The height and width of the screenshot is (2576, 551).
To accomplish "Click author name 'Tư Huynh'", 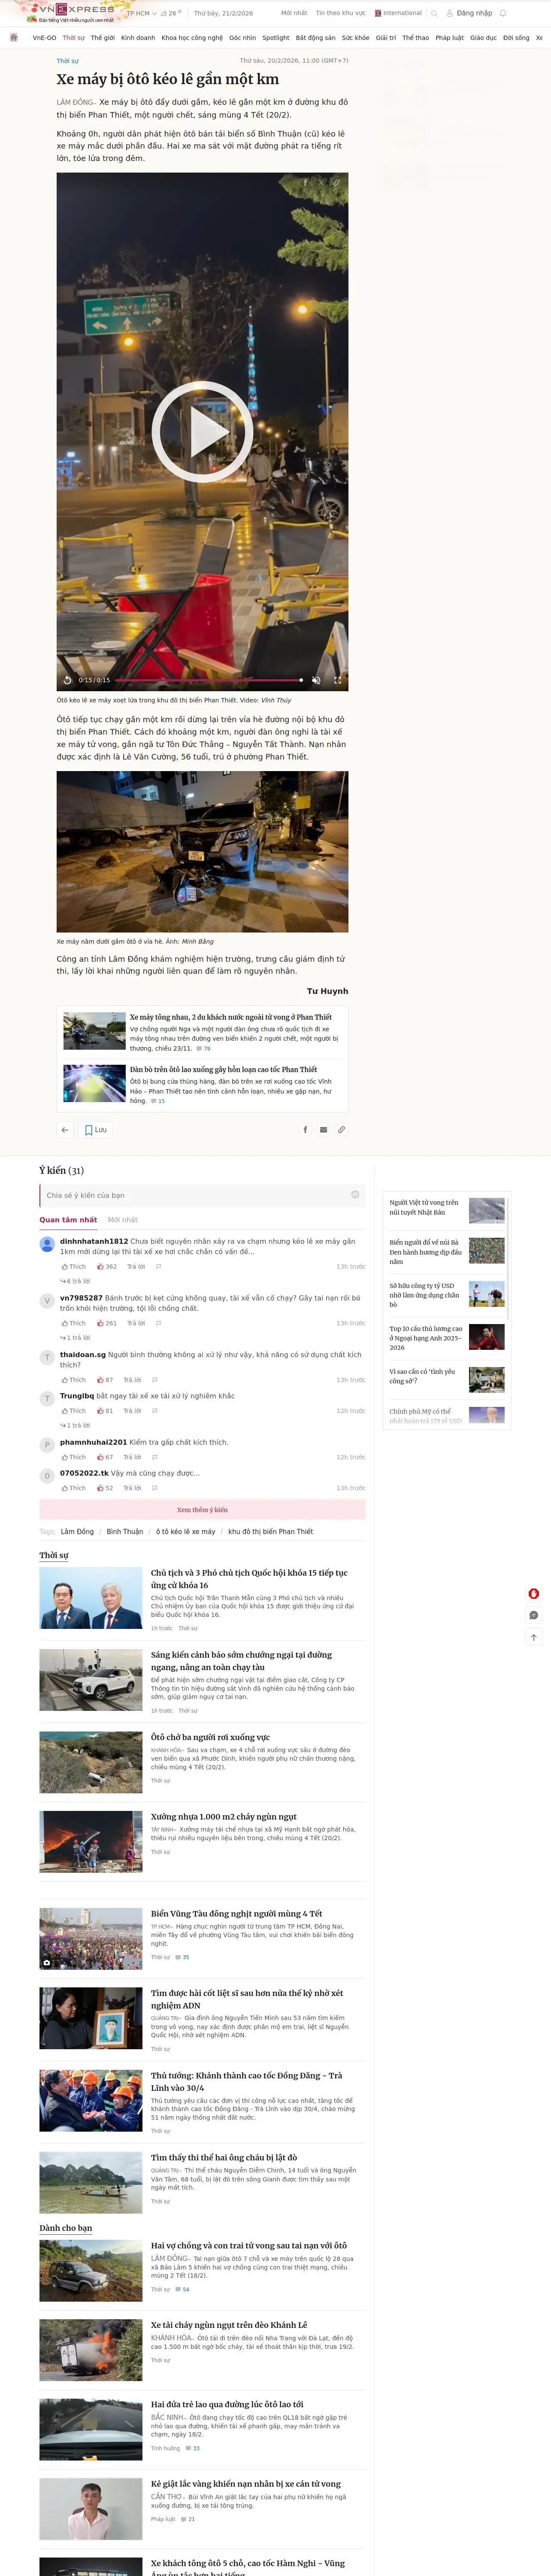I will point(327,991).
